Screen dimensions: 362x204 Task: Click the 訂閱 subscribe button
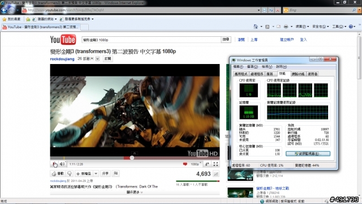[x=108, y=59]
